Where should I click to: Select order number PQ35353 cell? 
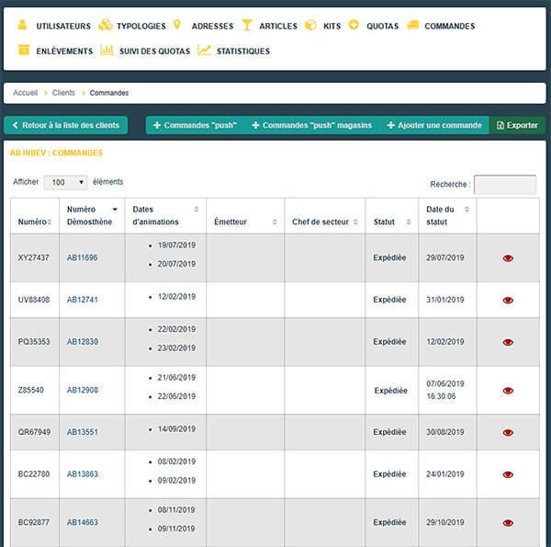click(x=34, y=342)
